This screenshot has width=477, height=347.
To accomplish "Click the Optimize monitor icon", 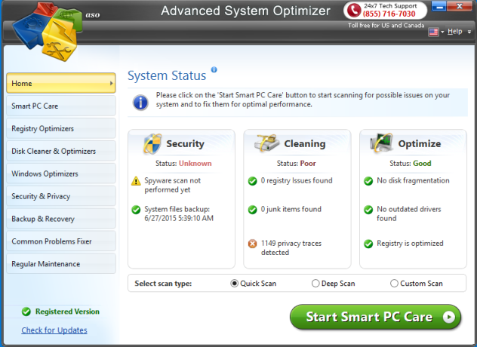I will point(381,143).
